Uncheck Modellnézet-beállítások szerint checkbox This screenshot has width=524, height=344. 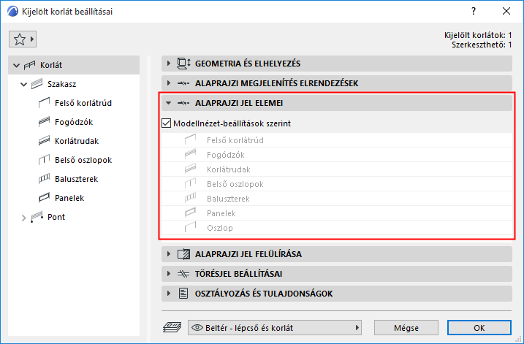pyautogui.click(x=166, y=123)
